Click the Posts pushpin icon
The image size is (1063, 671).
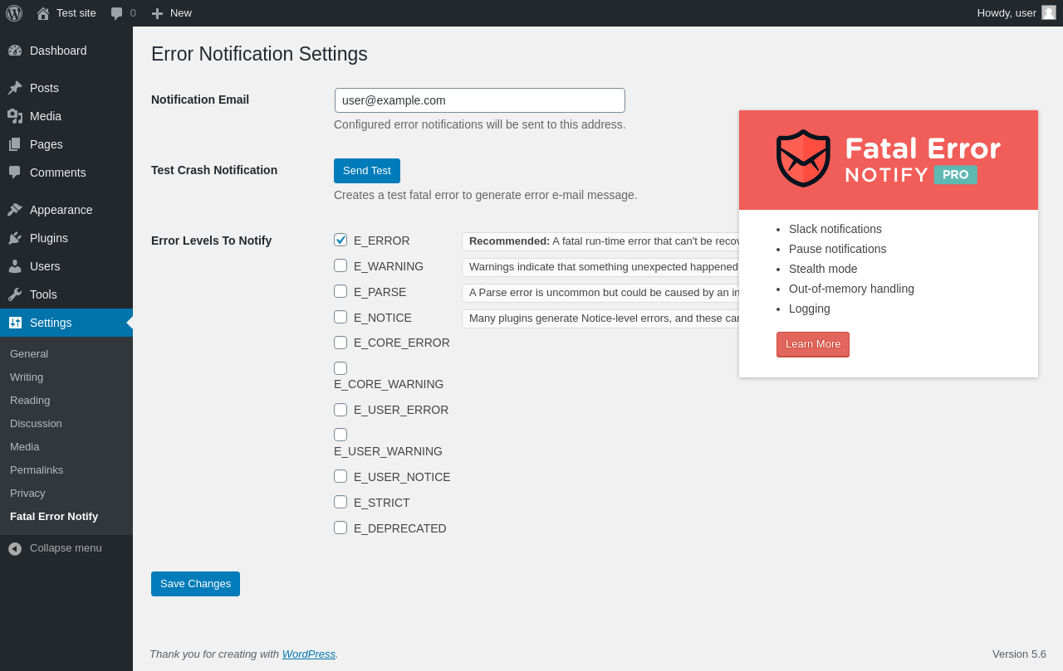(x=15, y=88)
